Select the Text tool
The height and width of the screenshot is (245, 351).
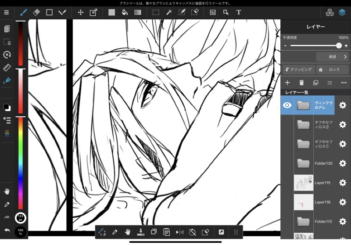pos(239,12)
